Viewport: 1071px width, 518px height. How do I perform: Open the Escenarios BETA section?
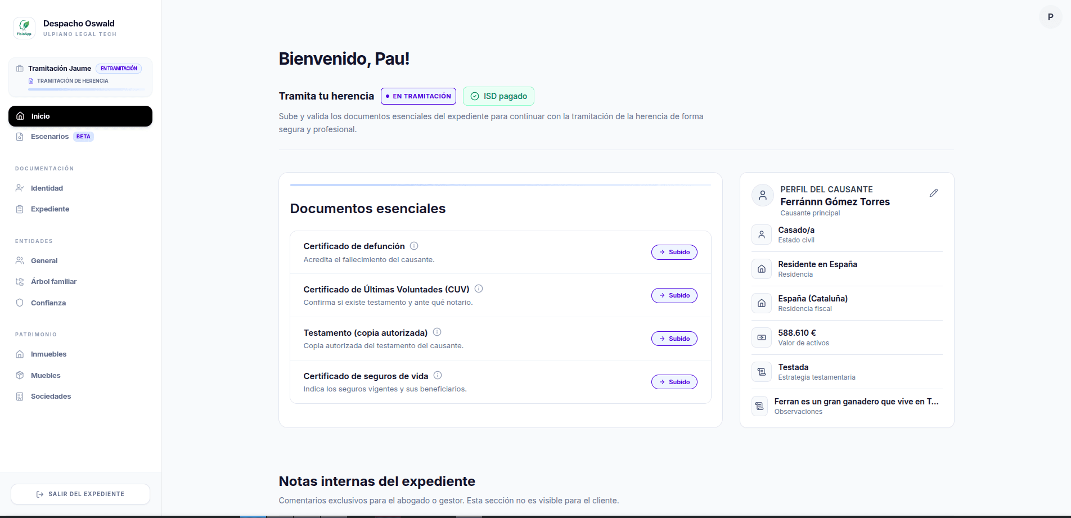(49, 136)
